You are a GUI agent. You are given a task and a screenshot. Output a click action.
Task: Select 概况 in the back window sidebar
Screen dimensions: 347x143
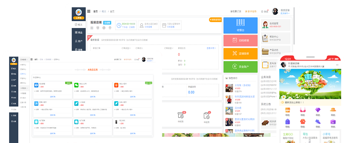[x=79, y=25]
